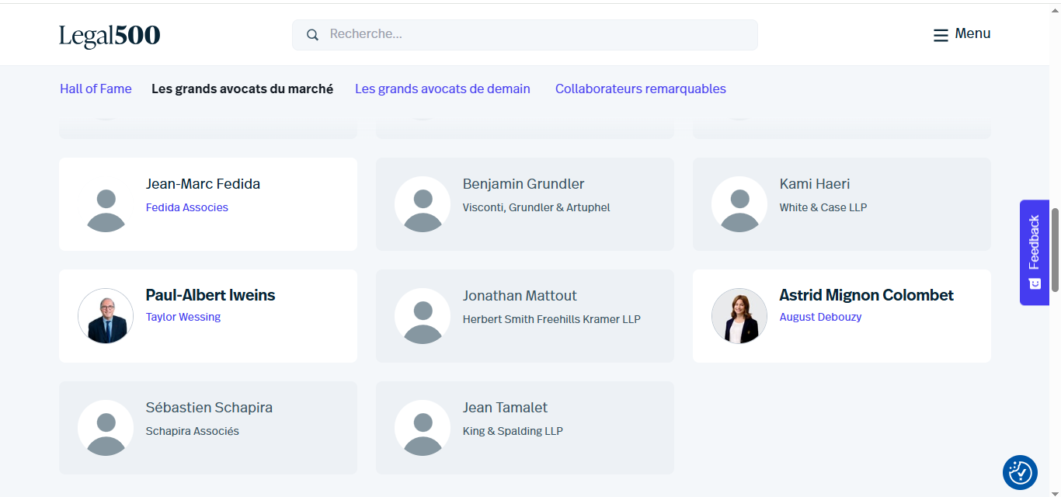Click Benjamin Grundler's avatar placeholder
This screenshot has height=497, width=1061.
coord(423,204)
